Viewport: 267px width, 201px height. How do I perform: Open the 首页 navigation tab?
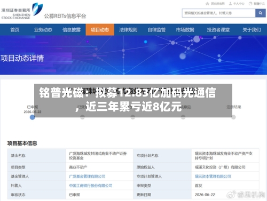(x=15, y=30)
